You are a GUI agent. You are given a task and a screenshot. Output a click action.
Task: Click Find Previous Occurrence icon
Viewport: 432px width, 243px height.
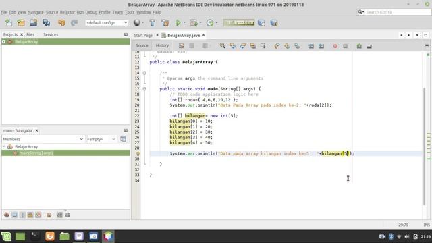[x=232, y=46]
